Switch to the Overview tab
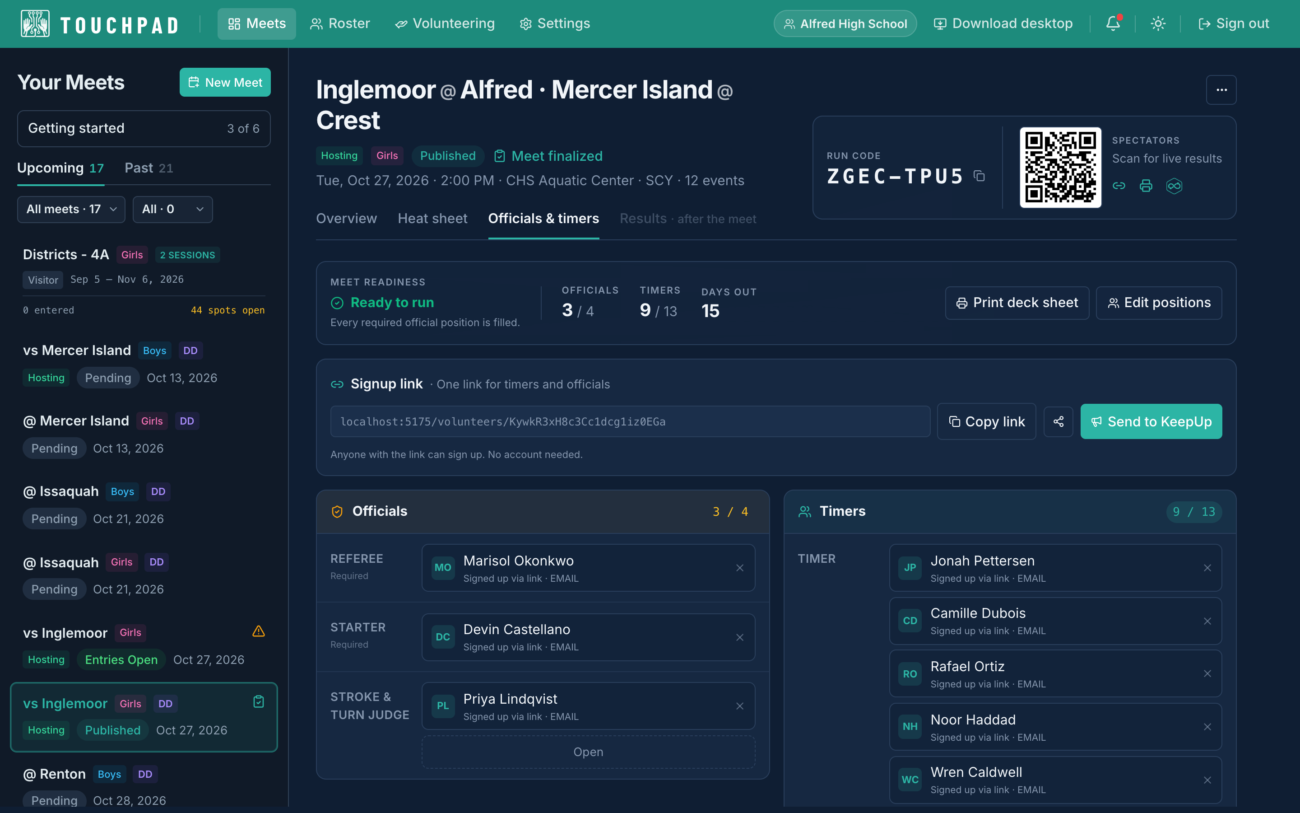 coord(347,219)
